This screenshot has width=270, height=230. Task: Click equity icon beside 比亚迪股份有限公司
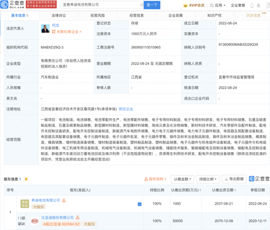point(76,217)
